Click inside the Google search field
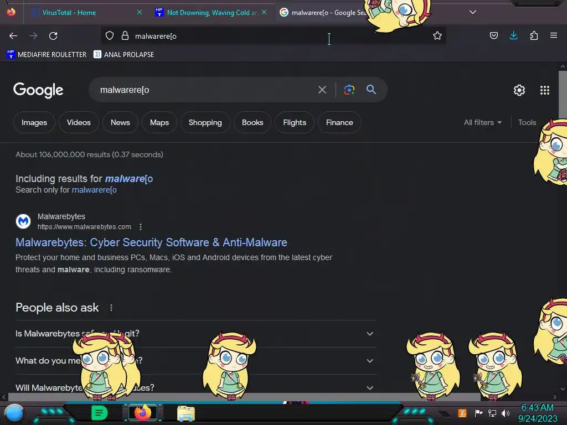Image resolution: width=567 pixels, height=425 pixels. pos(206,90)
